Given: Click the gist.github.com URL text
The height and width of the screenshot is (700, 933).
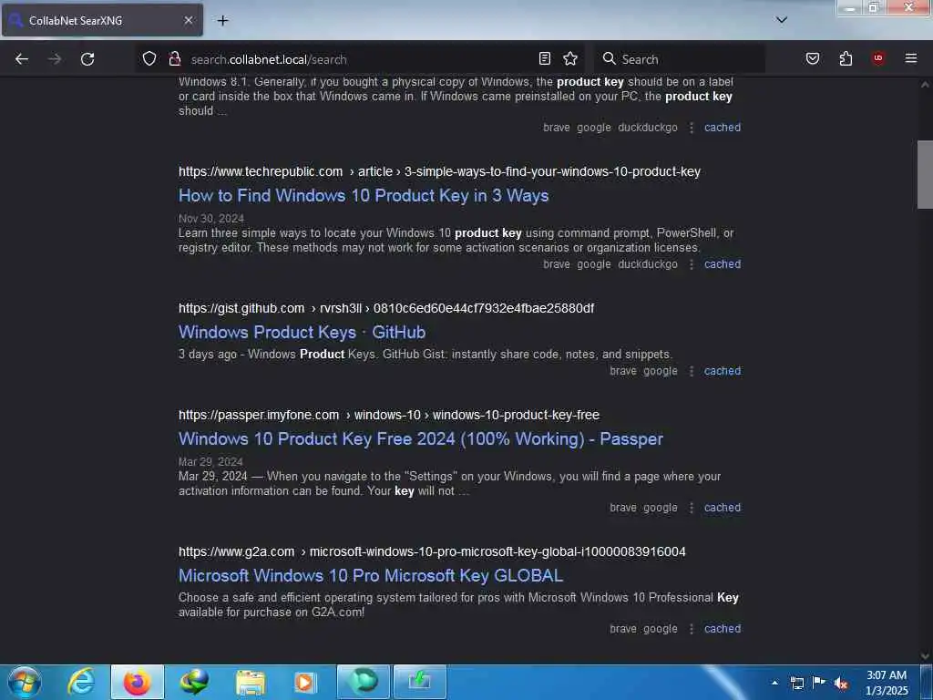Looking at the screenshot, I should pyautogui.click(x=241, y=308).
